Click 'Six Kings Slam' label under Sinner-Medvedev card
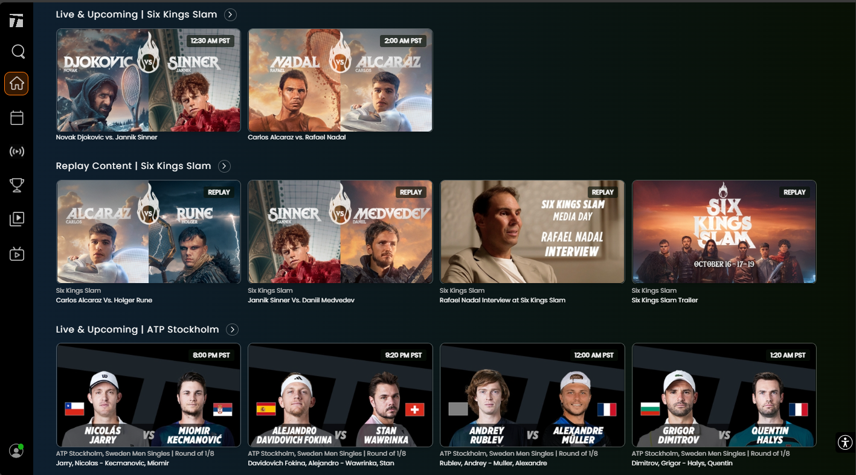Viewport: 856px width, 475px height. coord(270,291)
